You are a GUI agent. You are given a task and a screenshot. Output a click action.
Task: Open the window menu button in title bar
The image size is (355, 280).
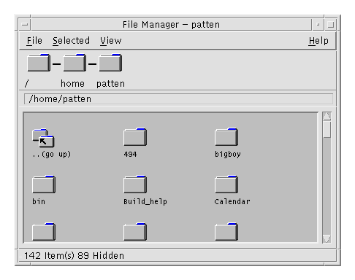click(x=25, y=25)
